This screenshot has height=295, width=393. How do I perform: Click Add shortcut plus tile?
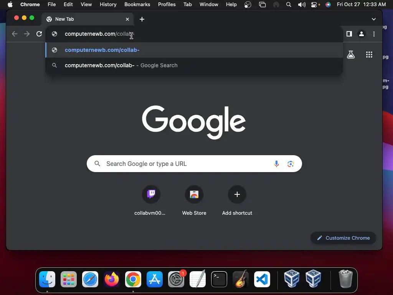(x=237, y=194)
